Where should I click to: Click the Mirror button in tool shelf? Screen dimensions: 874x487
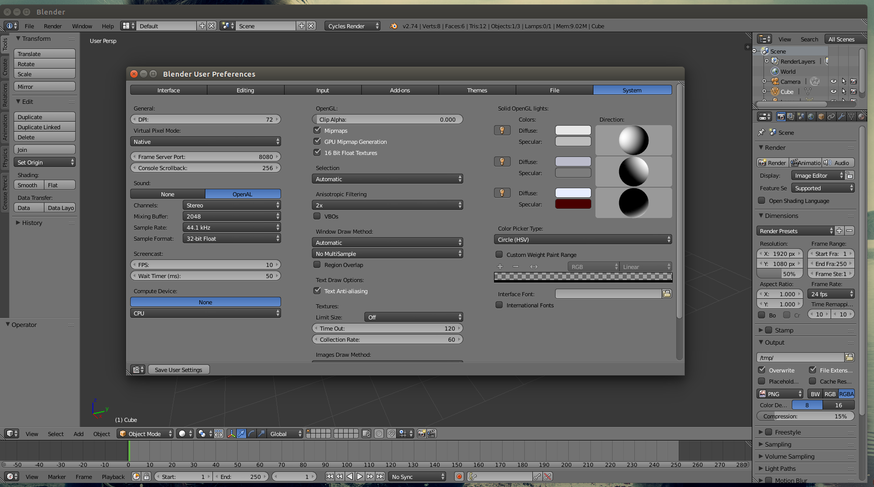[x=44, y=87]
